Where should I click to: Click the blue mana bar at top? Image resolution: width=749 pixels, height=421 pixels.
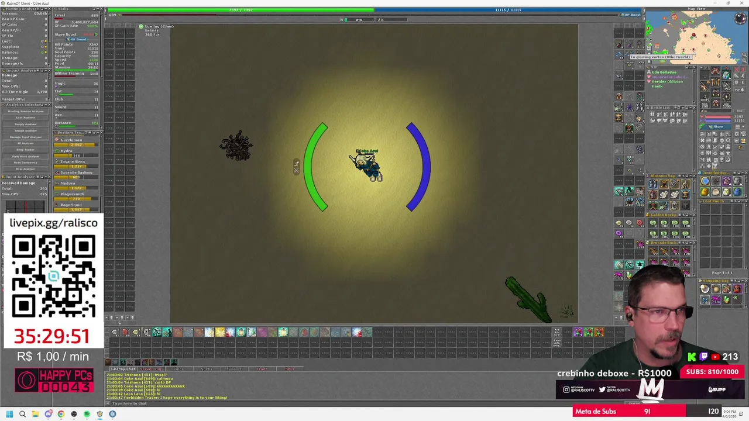pos(507,10)
